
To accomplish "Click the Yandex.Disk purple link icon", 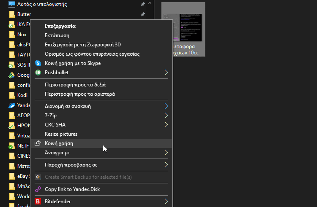I will coord(38,189).
